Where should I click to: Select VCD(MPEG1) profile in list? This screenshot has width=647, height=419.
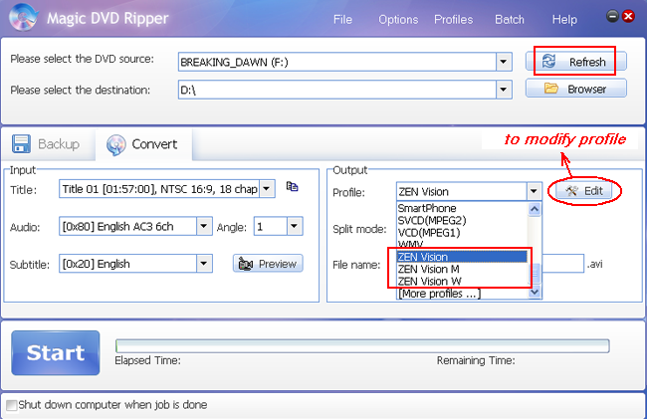[429, 233]
